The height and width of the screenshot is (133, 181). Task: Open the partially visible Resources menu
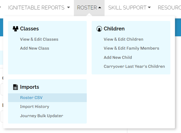click(169, 8)
